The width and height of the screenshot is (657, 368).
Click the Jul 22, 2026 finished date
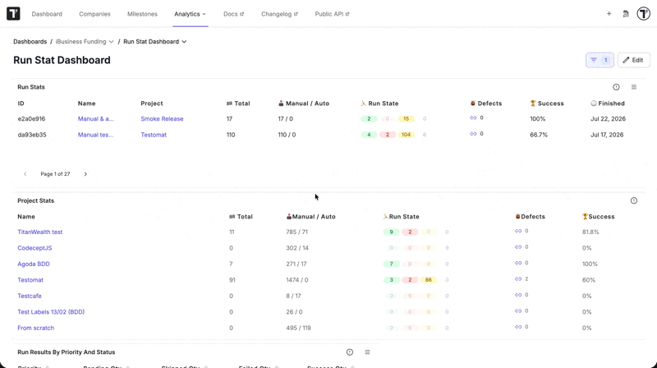[608, 118]
